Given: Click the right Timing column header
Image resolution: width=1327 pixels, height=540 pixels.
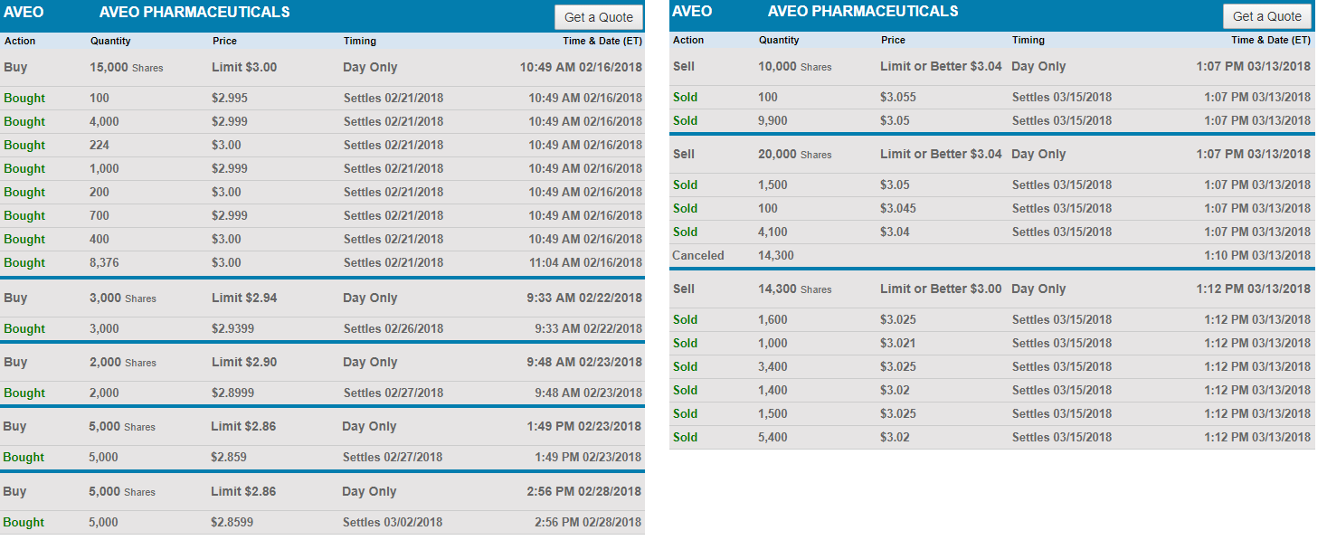Looking at the screenshot, I should click(1028, 40).
